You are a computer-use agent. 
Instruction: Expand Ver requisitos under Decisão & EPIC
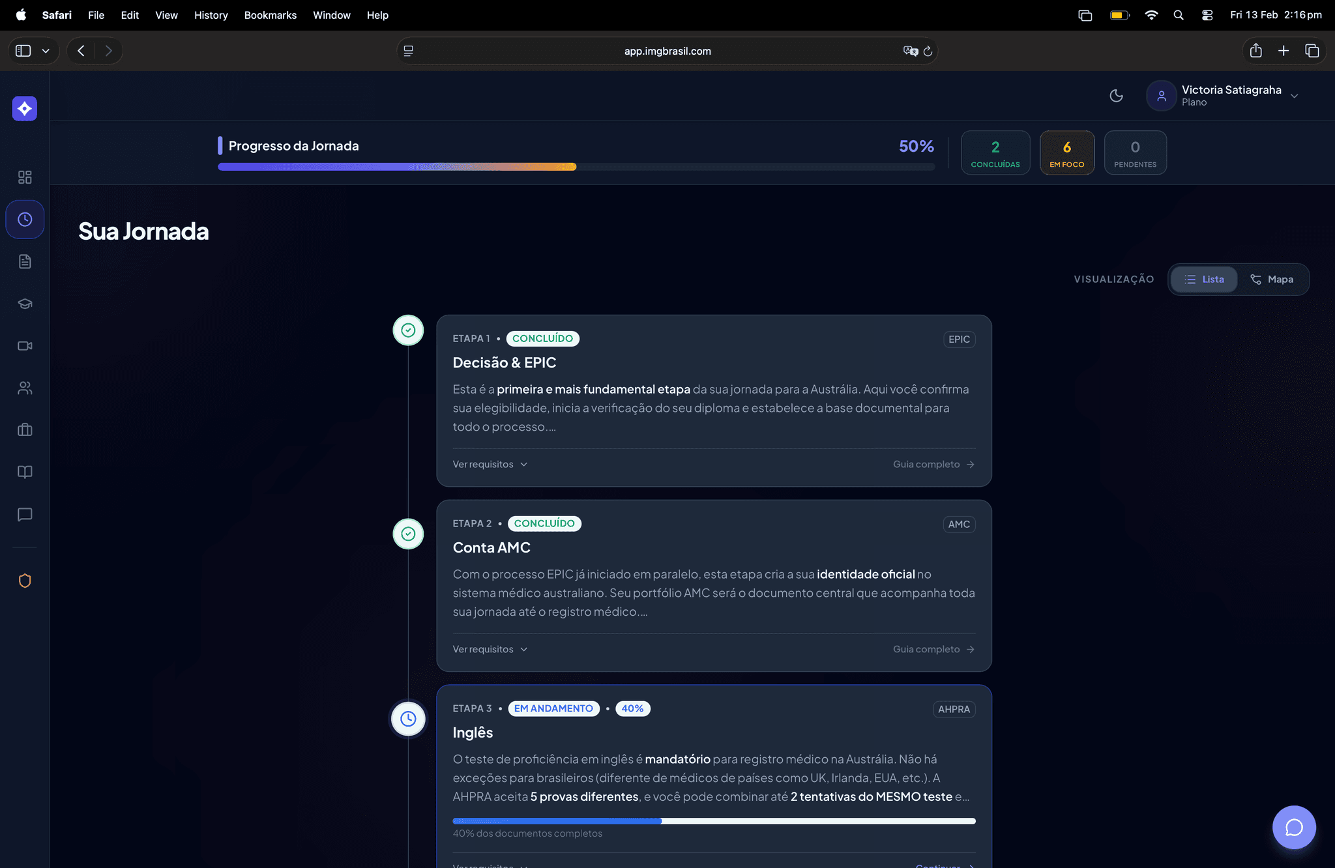[490, 464]
